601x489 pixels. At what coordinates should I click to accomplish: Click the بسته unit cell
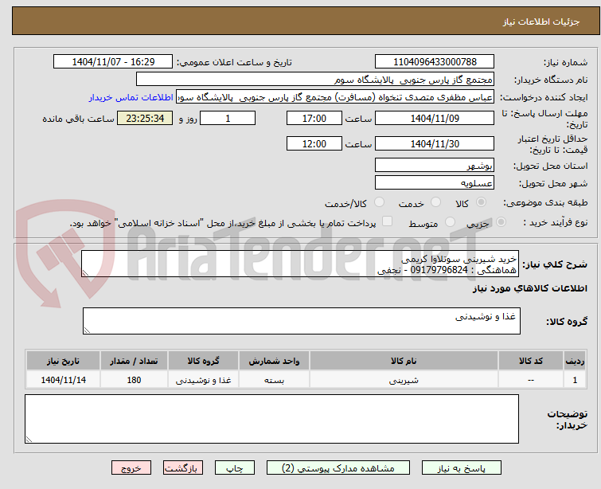coord(274,380)
